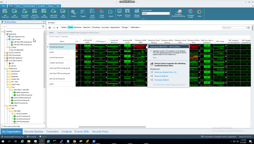Collapse the AcmeOrg root node
This screenshot has height=144, width=254.
(2, 31)
